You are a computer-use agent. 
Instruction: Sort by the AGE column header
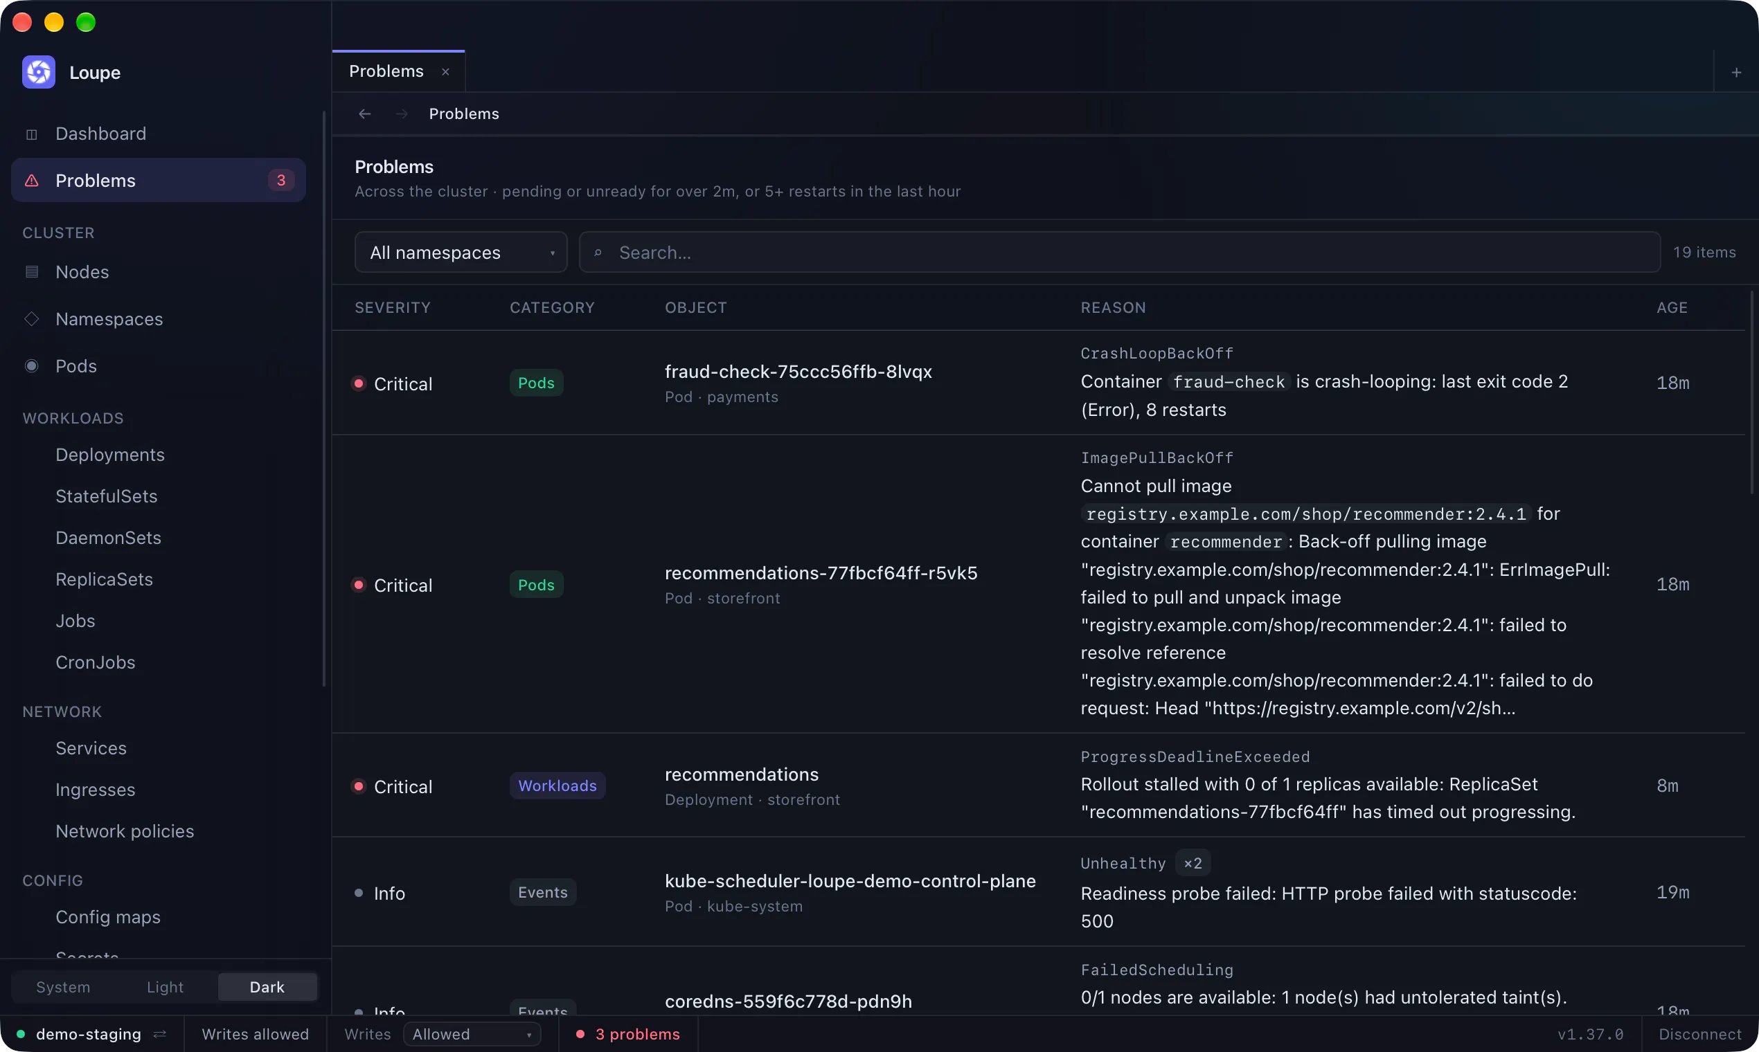tap(1672, 308)
